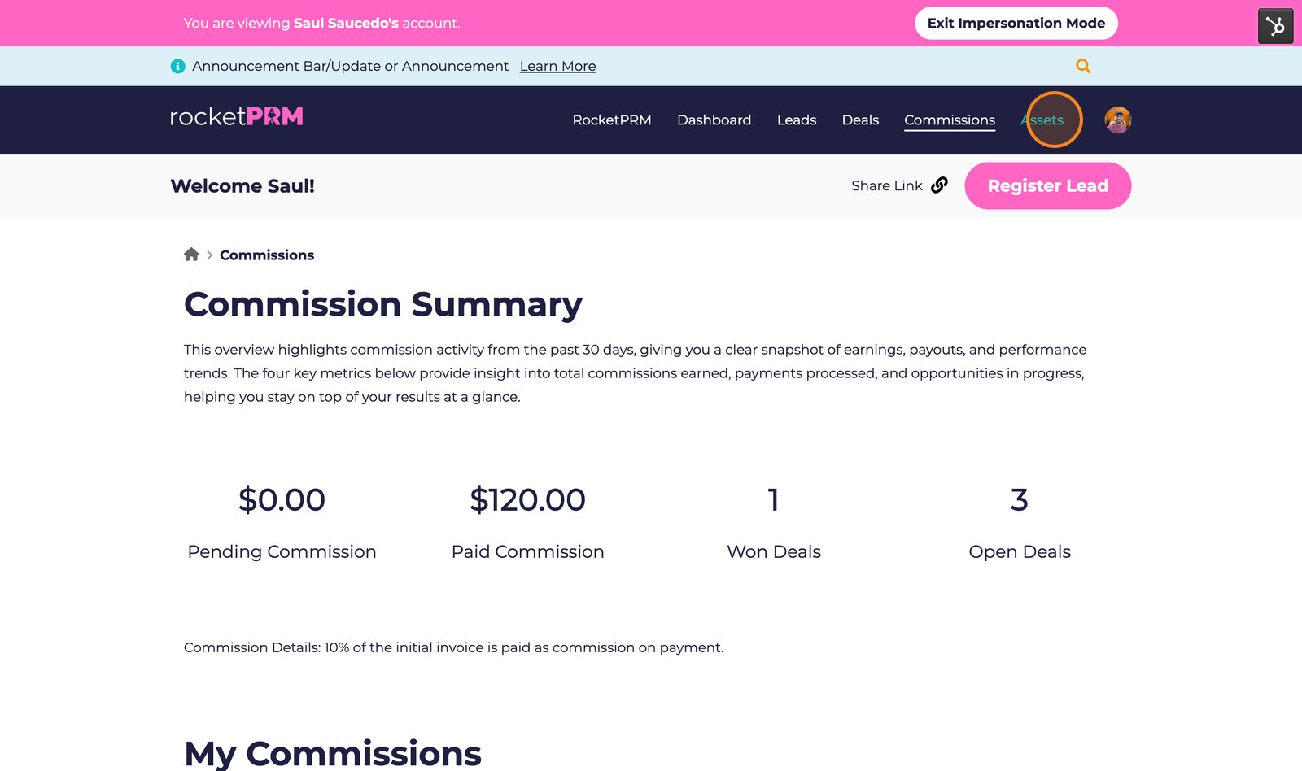Select the underlined Commissions tab
1302x771 pixels.
click(x=949, y=120)
